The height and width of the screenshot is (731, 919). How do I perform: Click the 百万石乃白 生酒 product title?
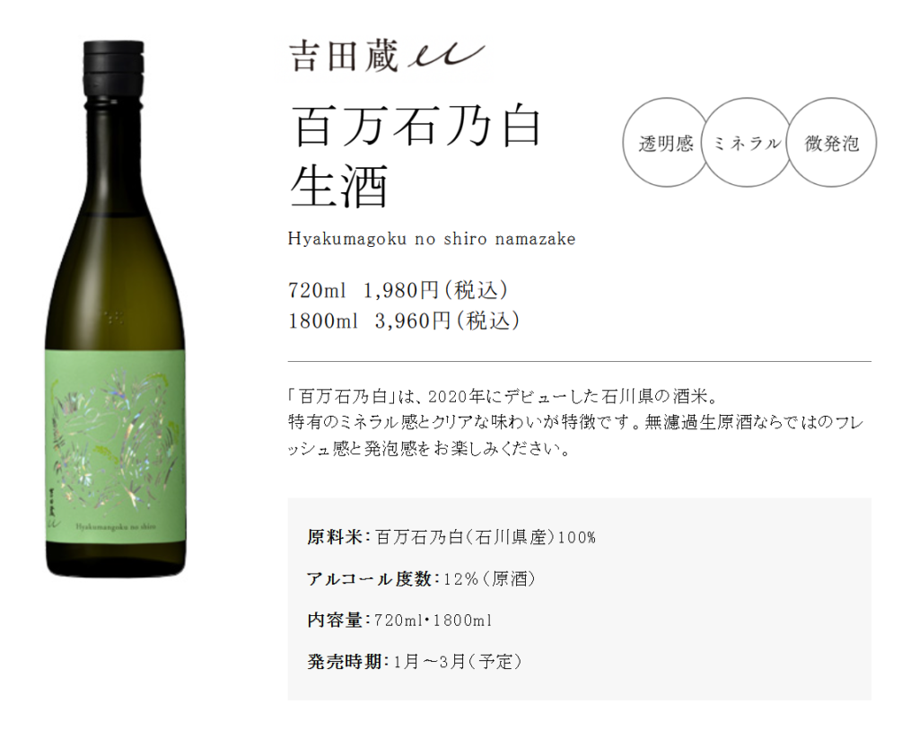416,156
